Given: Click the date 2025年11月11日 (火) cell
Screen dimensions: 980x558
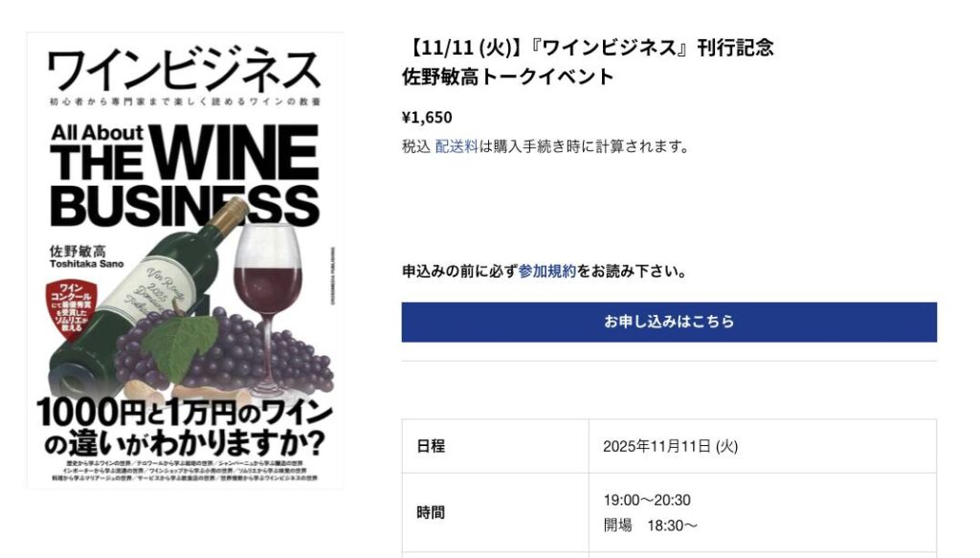Looking at the screenshot, I should click(x=670, y=446).
